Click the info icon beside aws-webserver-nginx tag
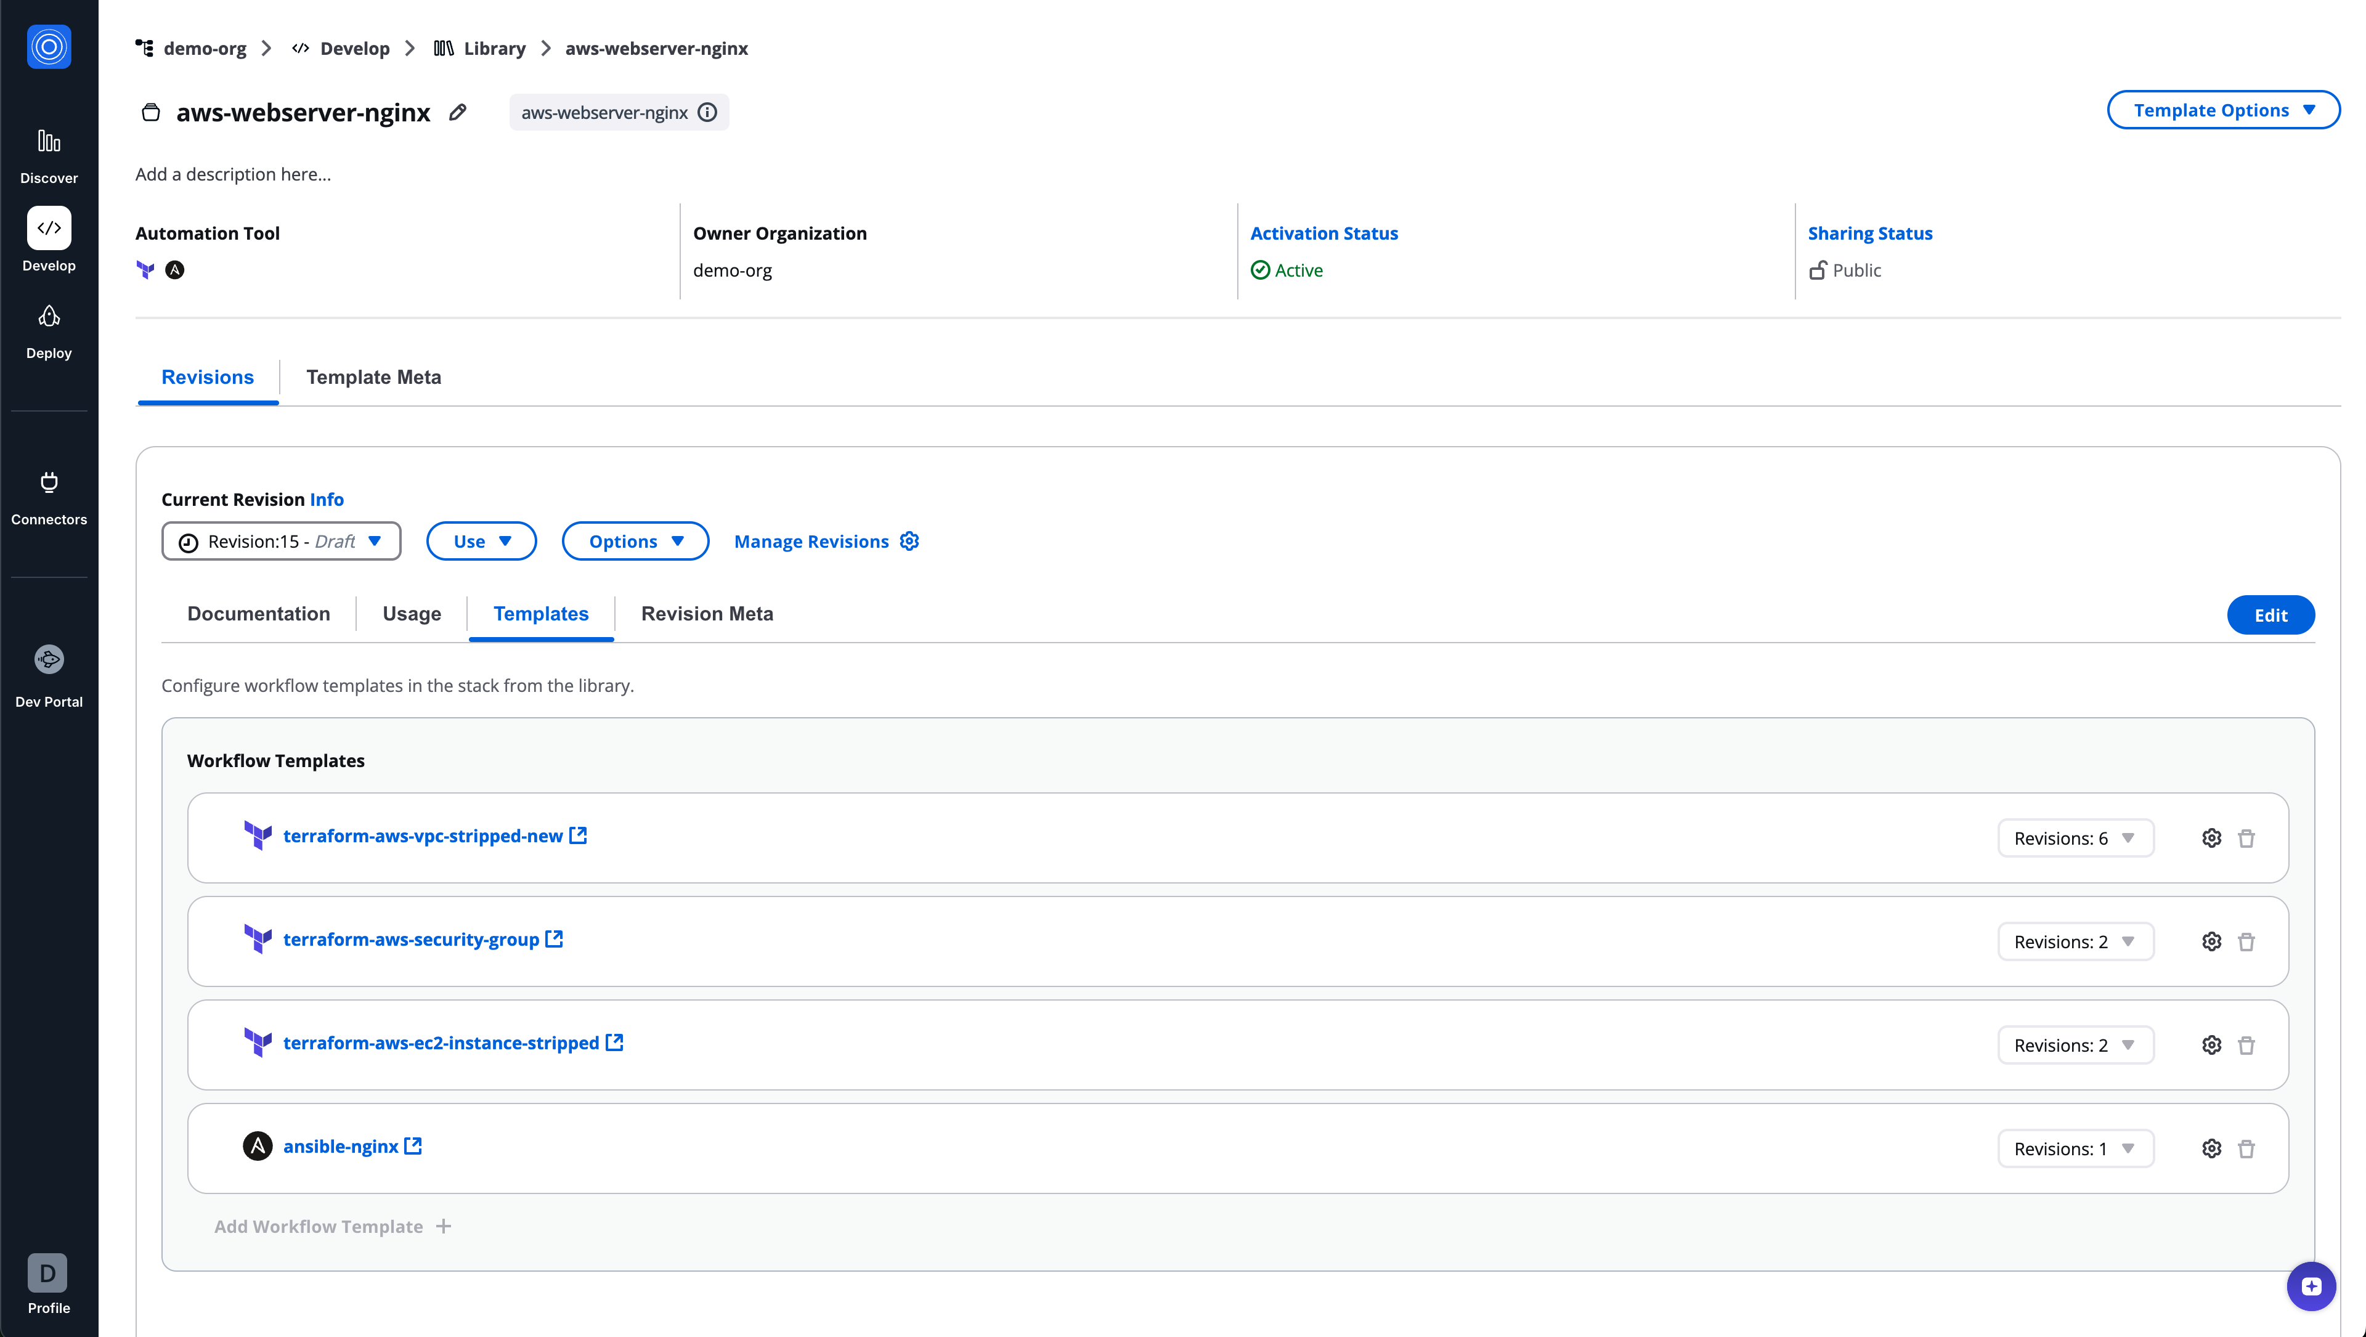This screenshot has width=2366, height=1337. pos(707,112)
